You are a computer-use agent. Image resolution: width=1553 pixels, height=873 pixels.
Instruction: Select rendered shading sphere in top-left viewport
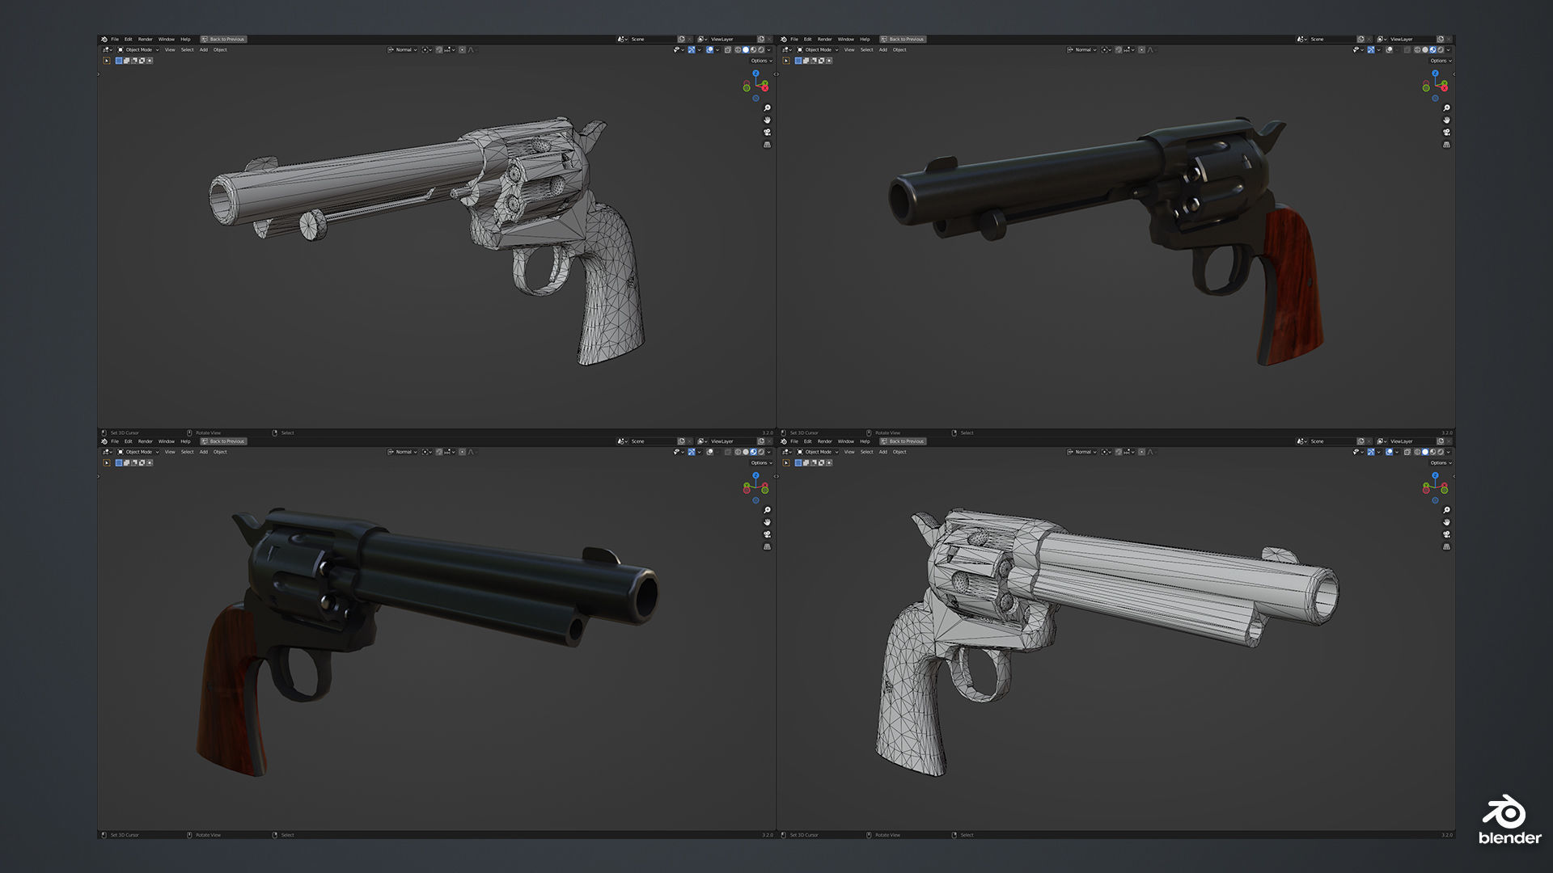761,49
